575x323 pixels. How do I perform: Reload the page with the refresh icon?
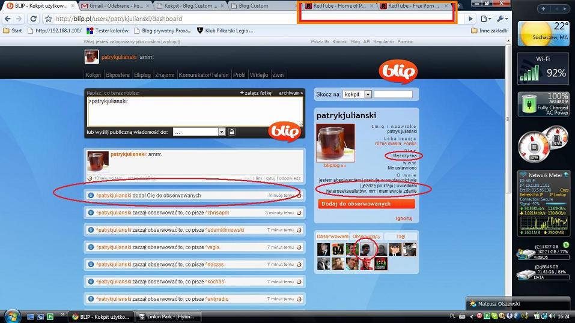pos(34,19)
